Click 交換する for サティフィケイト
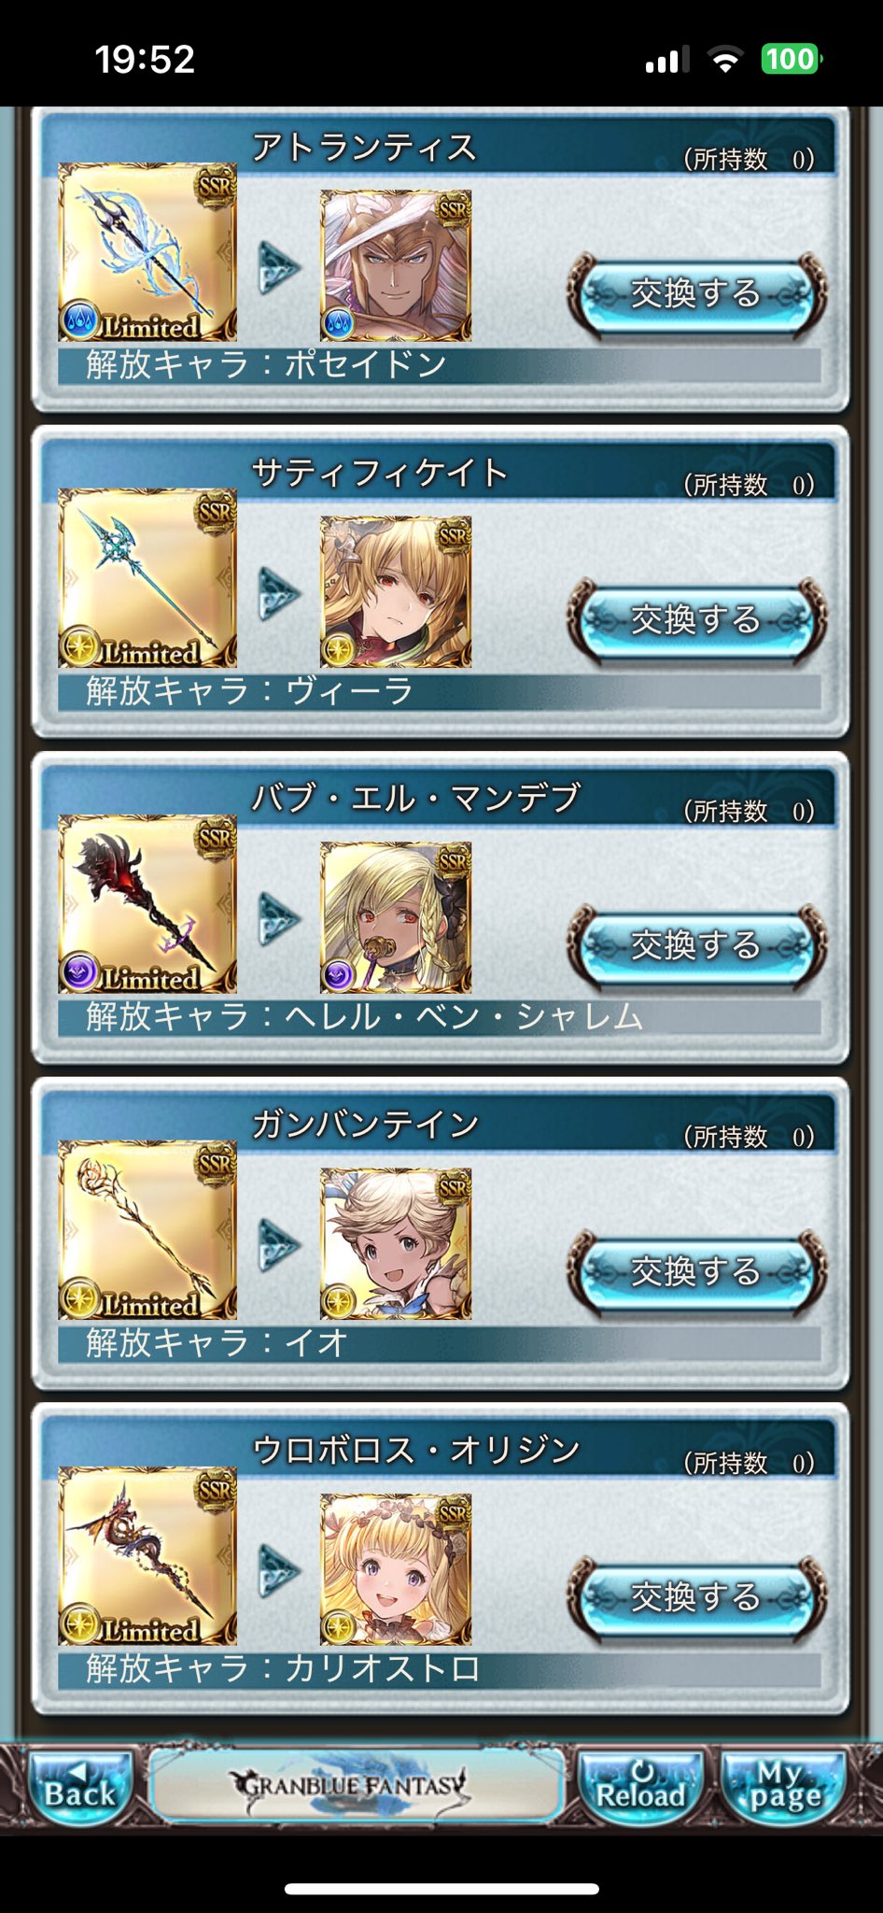The image size is (883, 1913). (x=696, y=620)
